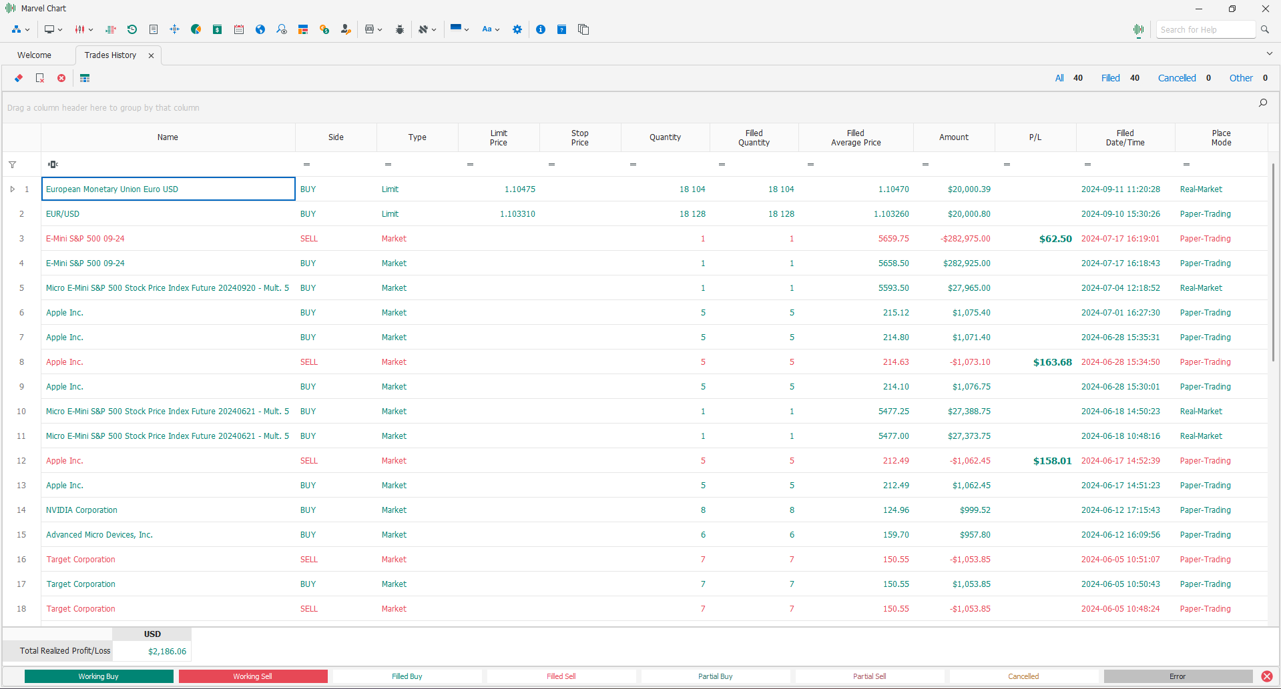This screenshot has width=1281, height=689.
Task: Click the eraser clear icon
Action: pyautogui.click(x=19, y=78)
